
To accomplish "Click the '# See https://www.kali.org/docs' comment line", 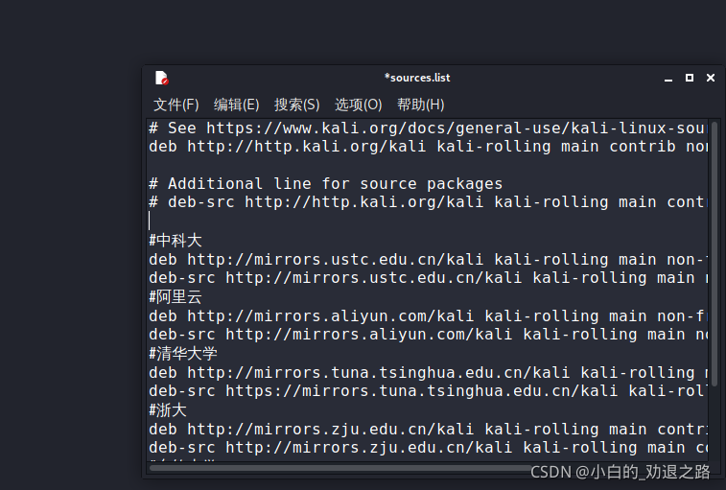I will click(x=429, y=128).
